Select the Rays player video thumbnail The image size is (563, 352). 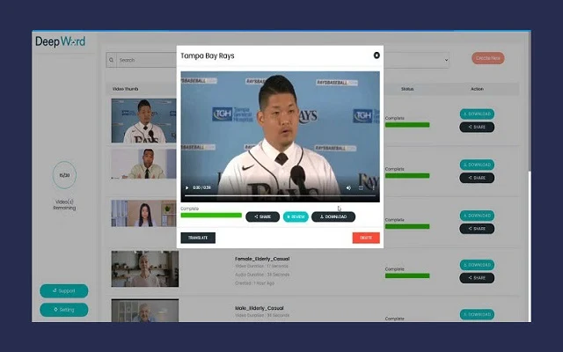144,121
